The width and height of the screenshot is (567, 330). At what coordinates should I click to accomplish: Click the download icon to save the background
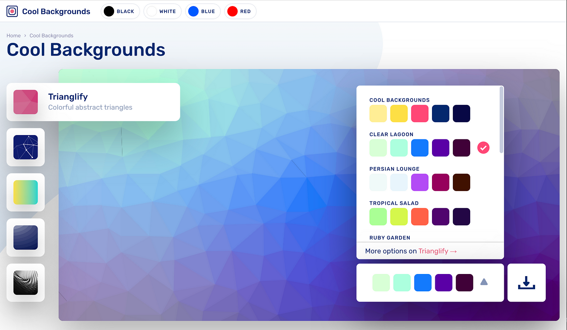[x=526, y=283]
